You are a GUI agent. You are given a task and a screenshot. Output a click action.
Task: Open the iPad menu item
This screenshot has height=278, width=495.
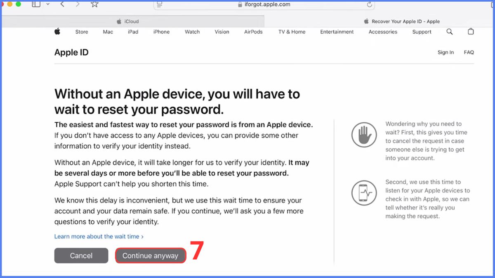(133, 32)
